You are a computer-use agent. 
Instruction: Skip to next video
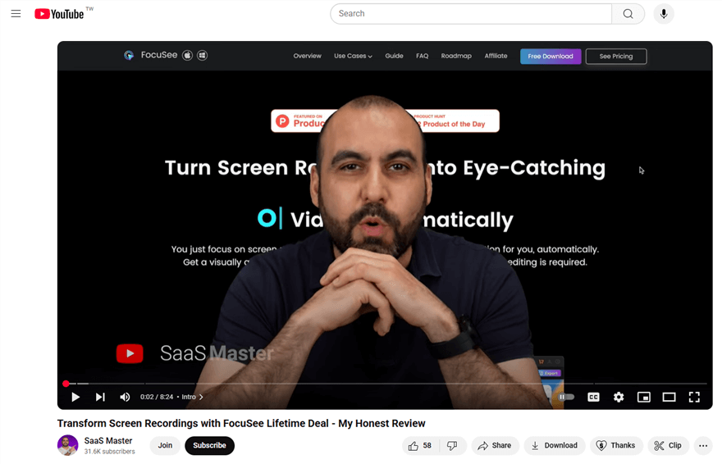point(100,397)
